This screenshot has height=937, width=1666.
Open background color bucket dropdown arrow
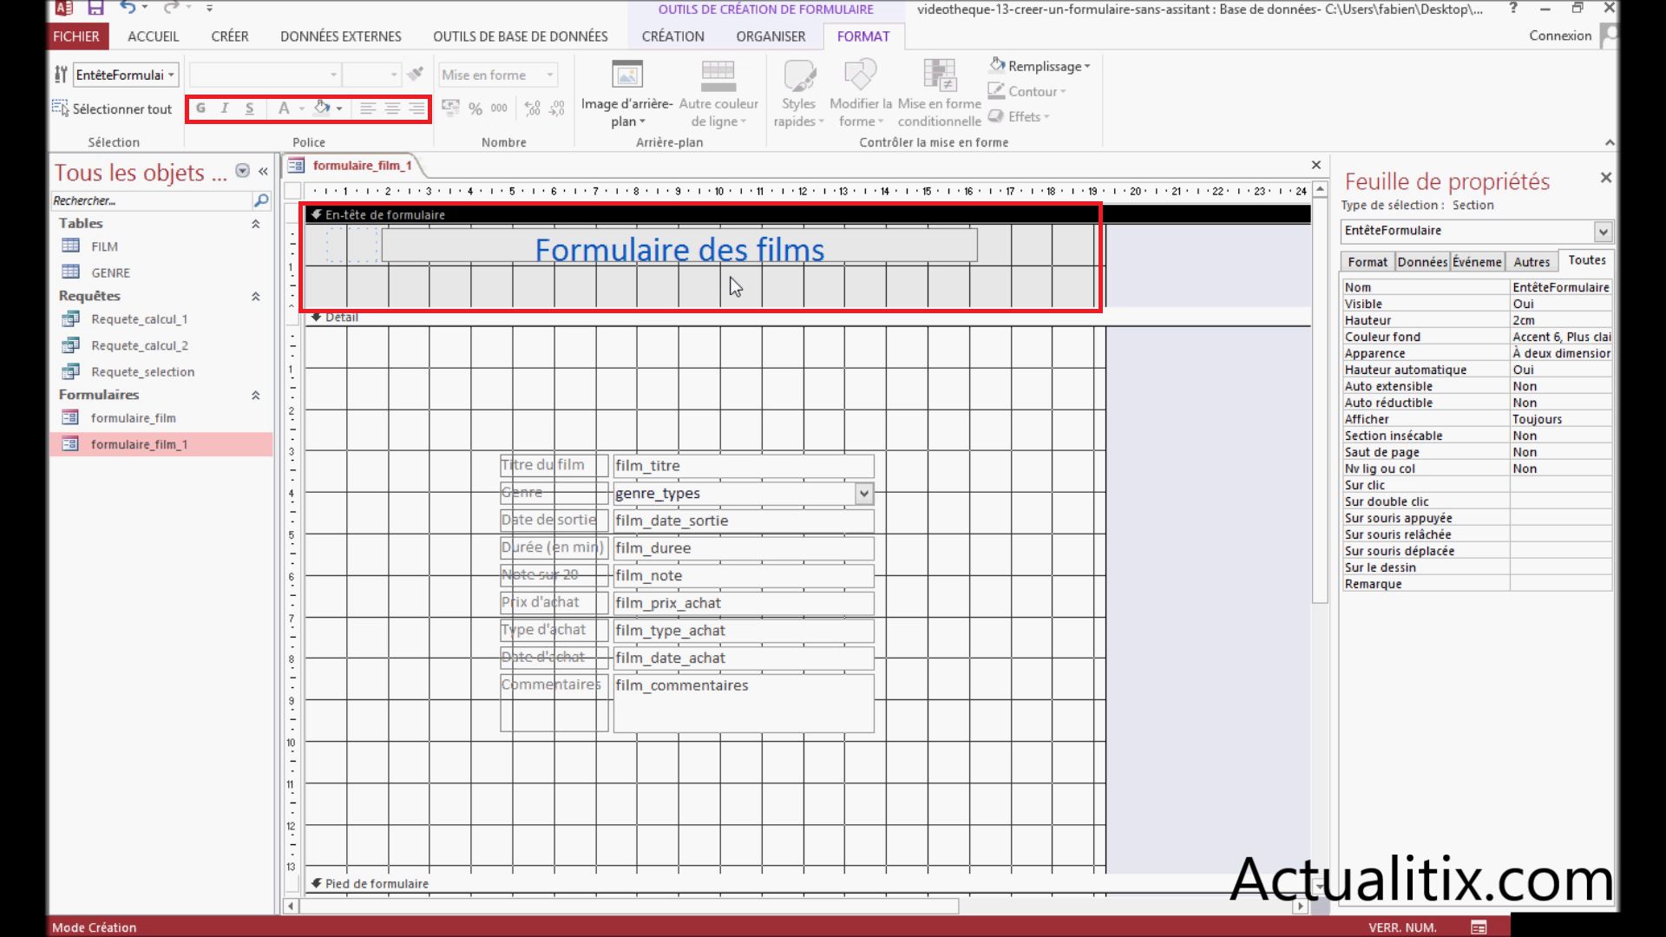pos(339,109)
